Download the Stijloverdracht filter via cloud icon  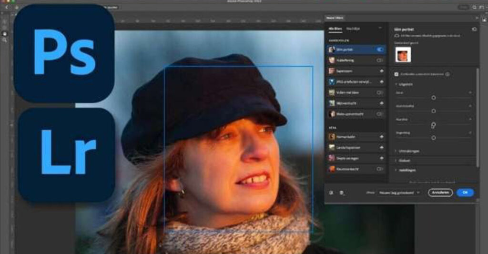coord(381,103)
